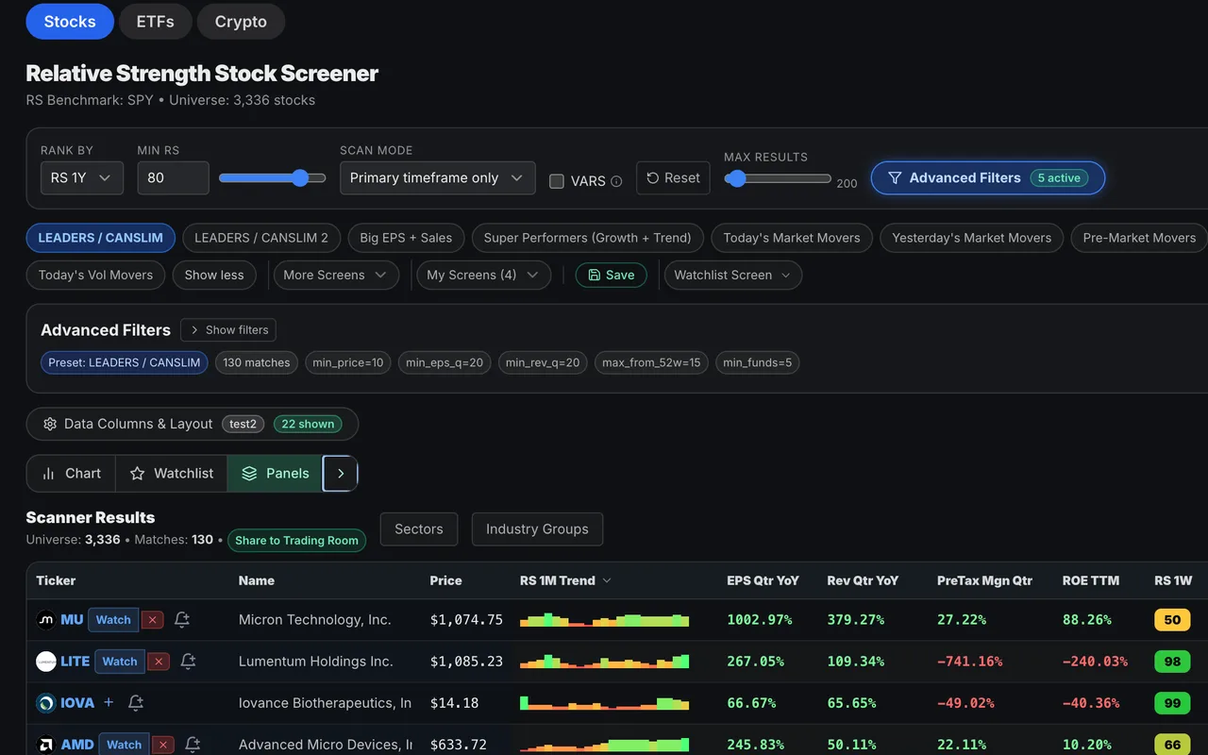Select the Big EPS + Sales preset
The image size is (1208, 755).
406,238
